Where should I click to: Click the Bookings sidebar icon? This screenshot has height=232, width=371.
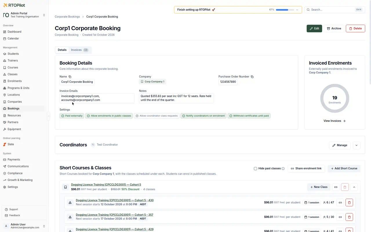(5, 108)
